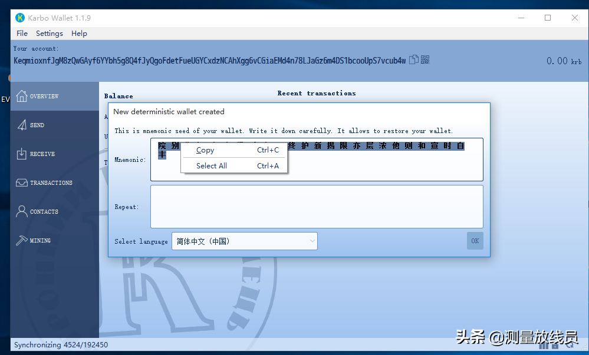The image size is (589, 355).
Task: Click the Mining pickaxe icon
Action: (21, 240)
